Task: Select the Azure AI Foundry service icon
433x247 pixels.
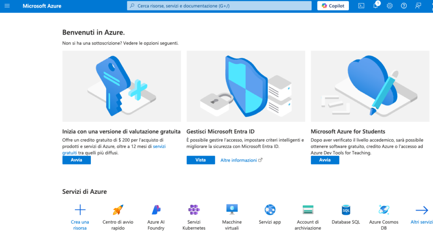Action: point(155,210)
